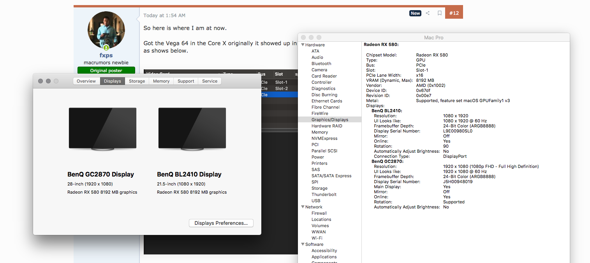Open the #12 post number link
Image resolution: width=590 pixels, height=263 pixels.
454,13
